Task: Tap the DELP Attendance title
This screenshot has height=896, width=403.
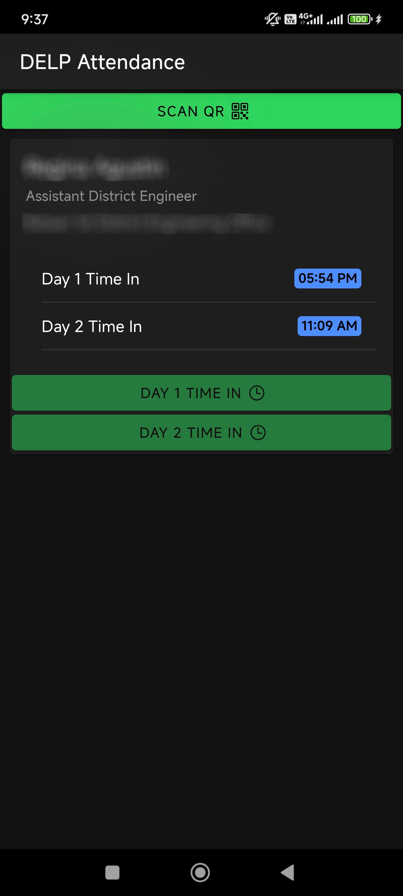Action: tap(102, 62)
